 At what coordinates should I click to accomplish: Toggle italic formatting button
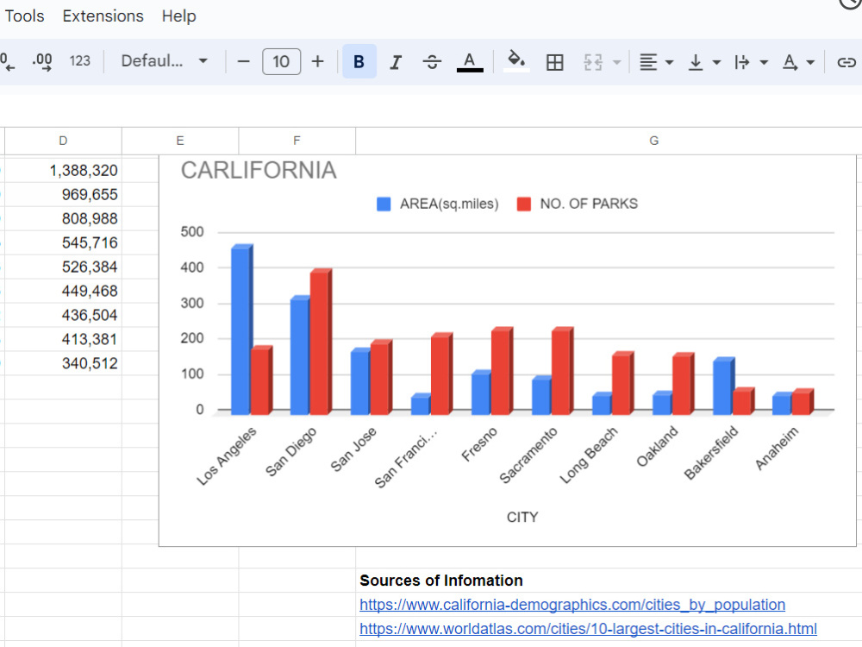coord(396,61)
